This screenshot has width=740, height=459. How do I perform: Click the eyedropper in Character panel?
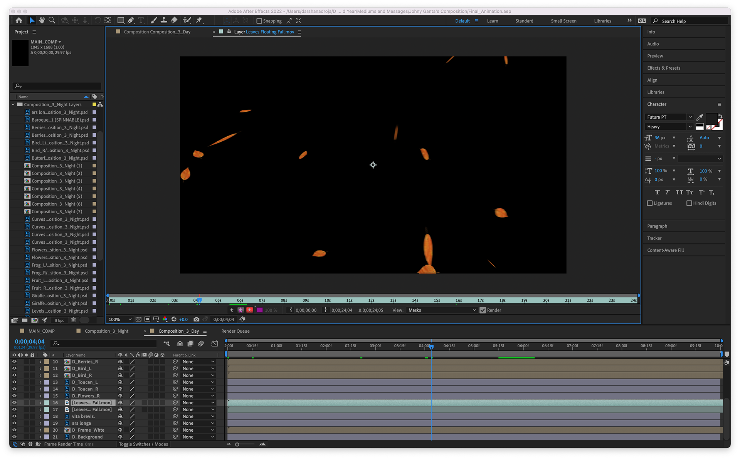[x=700, y=117]
